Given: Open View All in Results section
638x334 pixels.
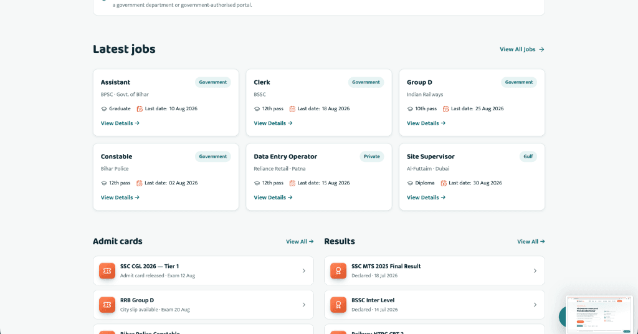Looking at the screenshot, I should point(531,242).
